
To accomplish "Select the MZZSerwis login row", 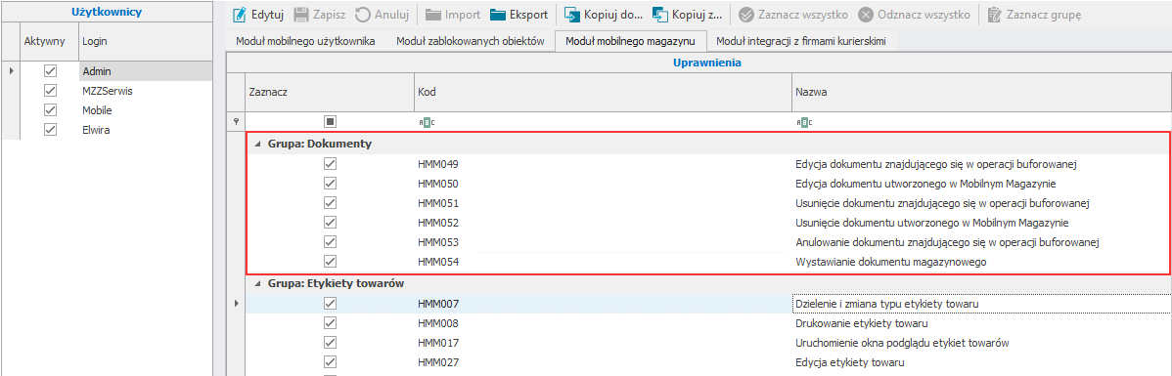I will tap(145, 90).
